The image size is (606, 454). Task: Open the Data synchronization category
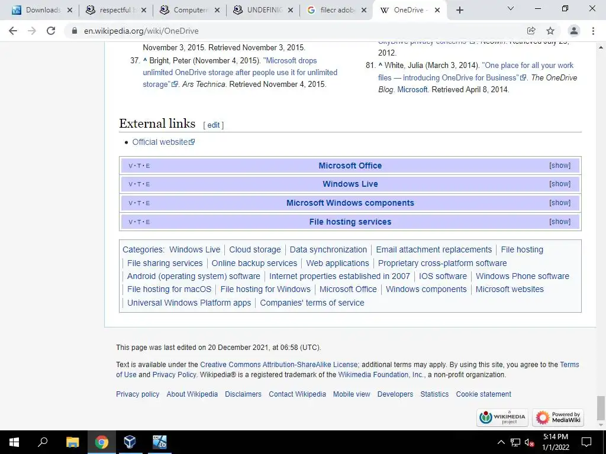pos(328,250)
